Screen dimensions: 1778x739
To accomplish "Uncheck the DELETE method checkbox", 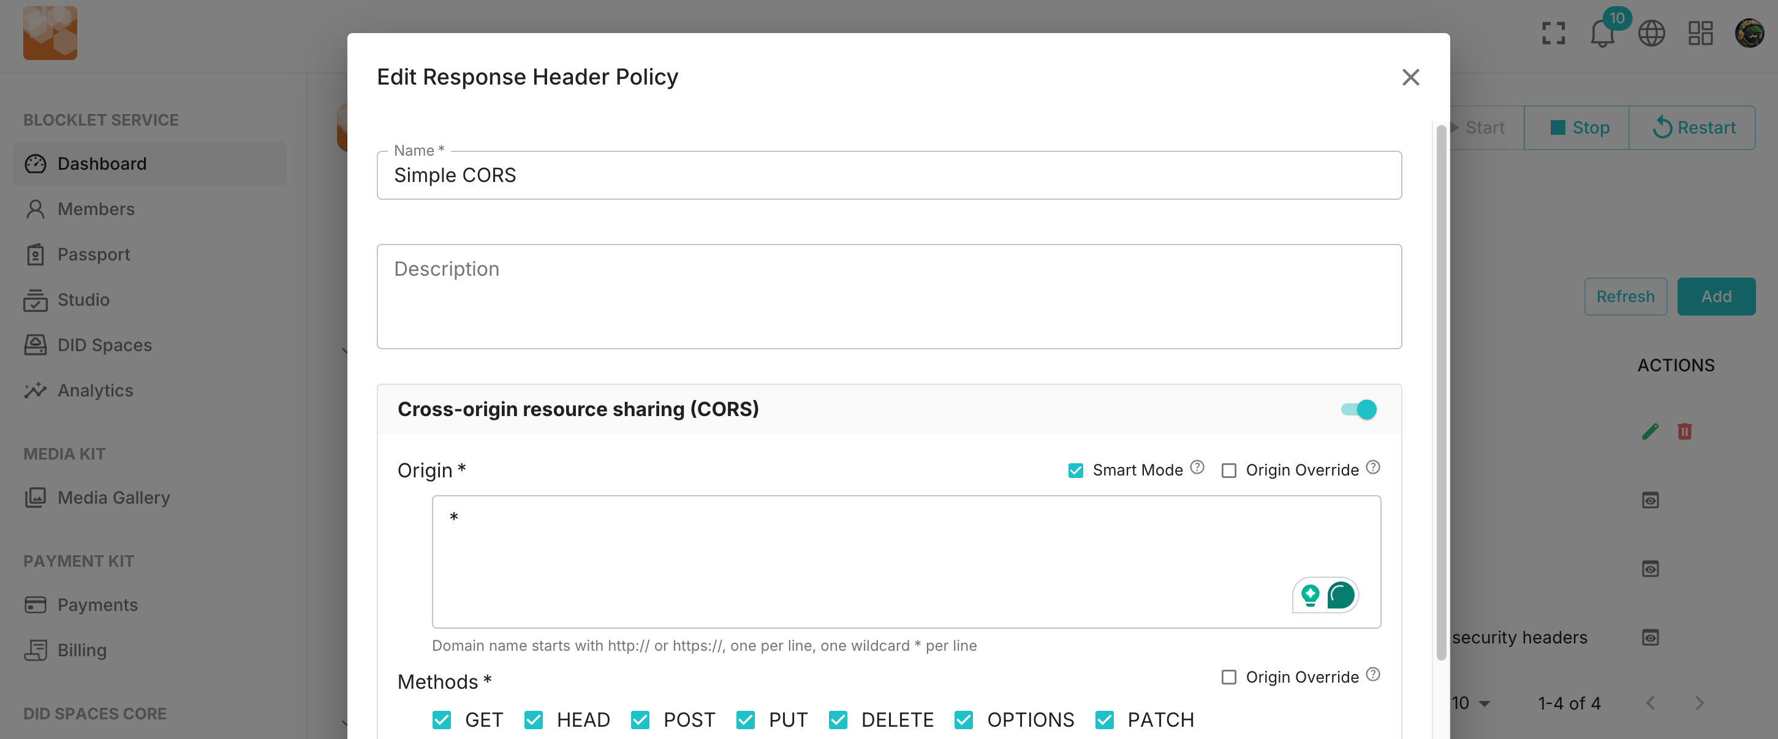I will [838, 719].
